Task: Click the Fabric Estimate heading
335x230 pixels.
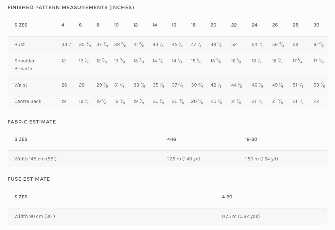Action: [32, 122]
